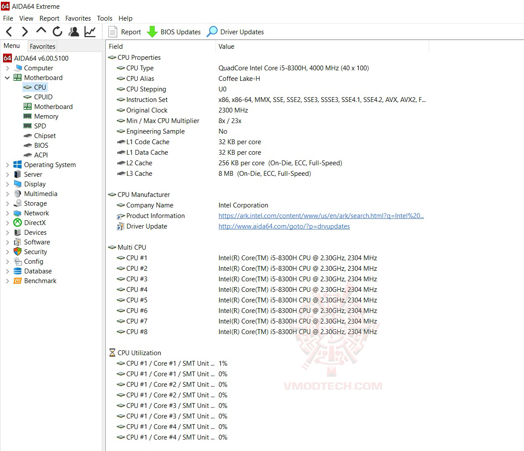The height and width of the screenshot is (451, 524).
Task: Click the Field column header
Action: 161,47
